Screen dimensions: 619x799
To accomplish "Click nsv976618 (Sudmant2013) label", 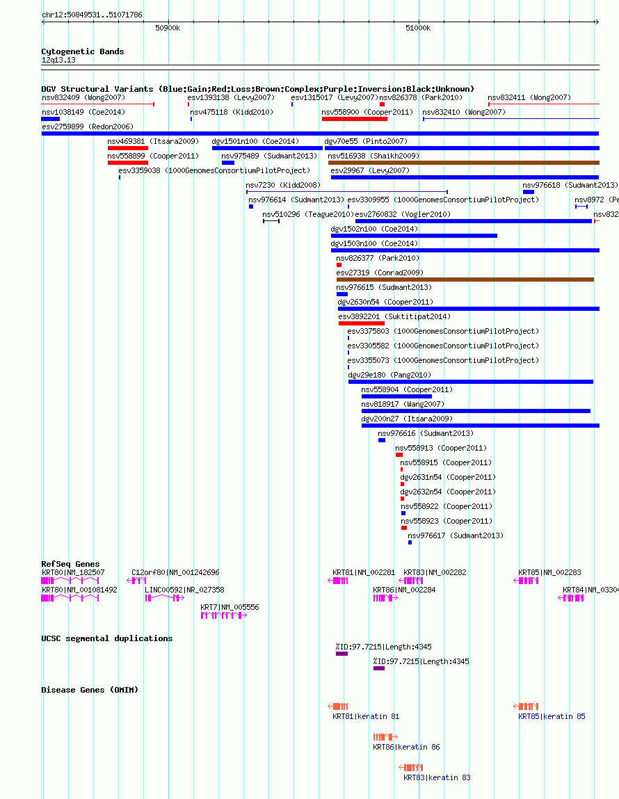I will (x=570, y=186).
